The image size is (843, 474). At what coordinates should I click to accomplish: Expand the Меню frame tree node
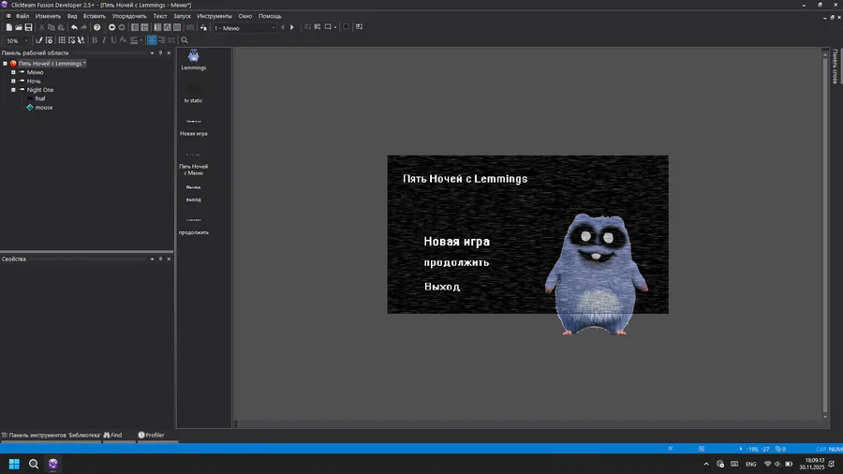(x=13, y=72)
